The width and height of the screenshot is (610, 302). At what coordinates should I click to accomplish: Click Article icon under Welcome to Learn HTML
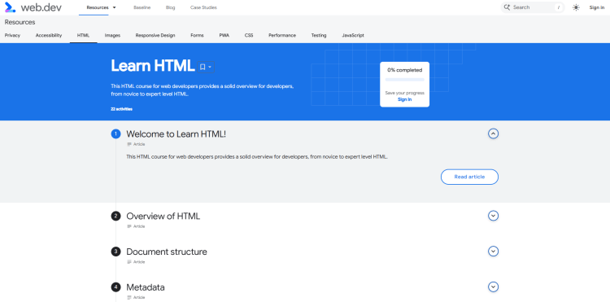pos(129,144)
